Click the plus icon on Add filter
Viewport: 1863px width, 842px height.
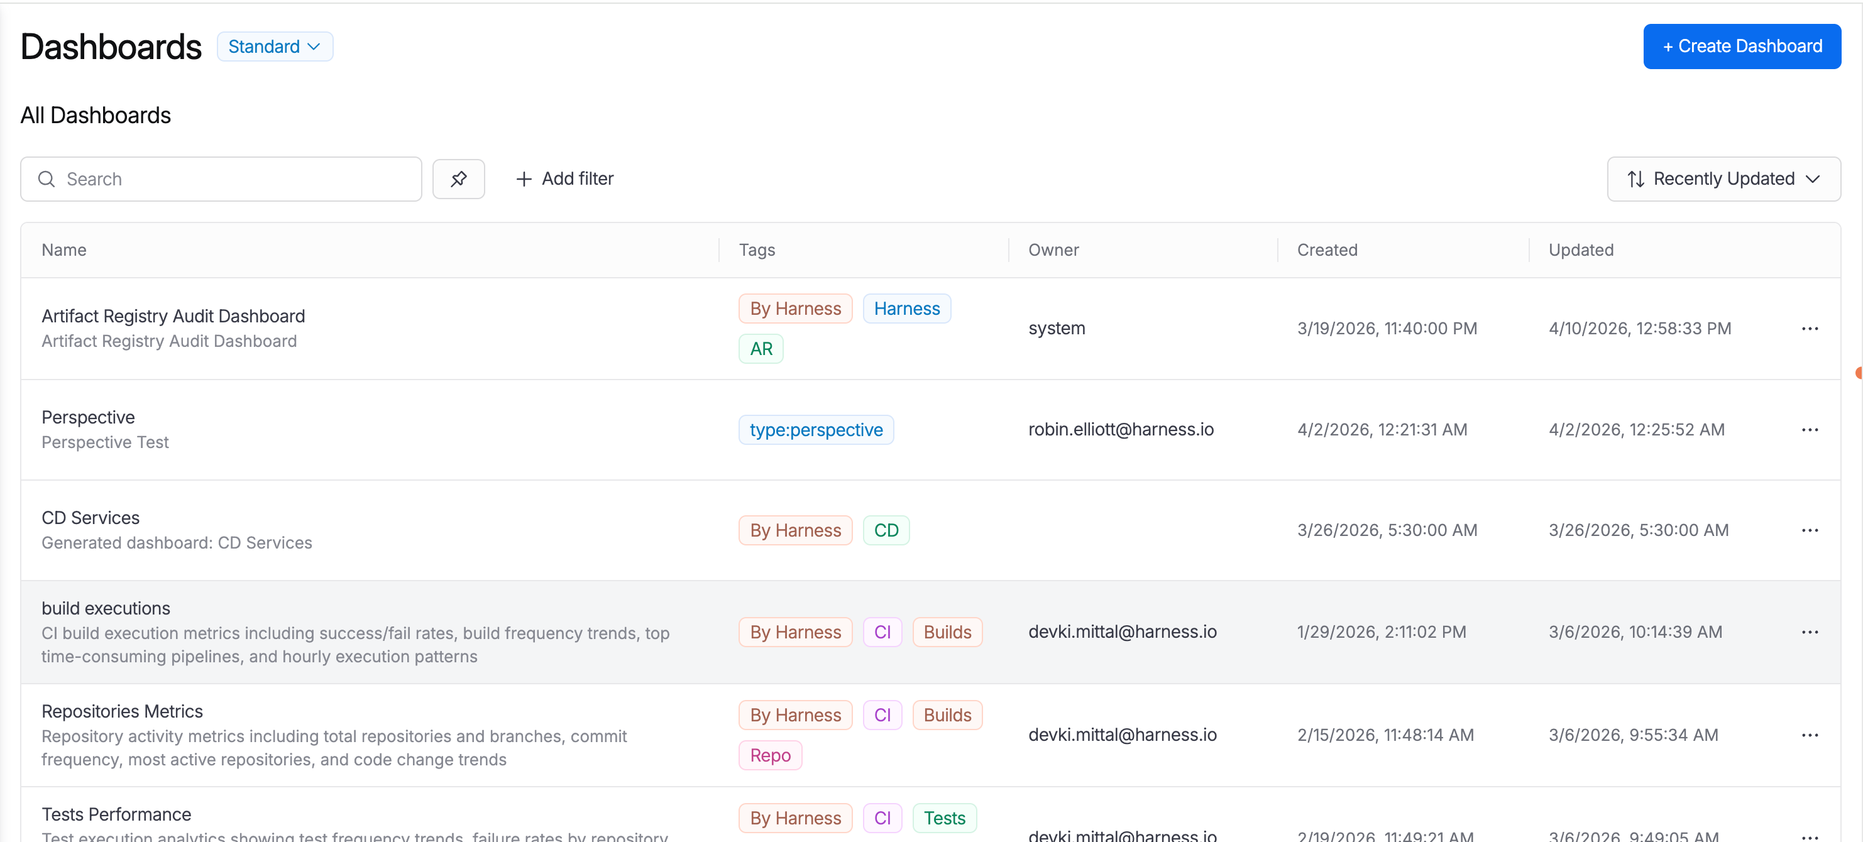coord(523,178)
